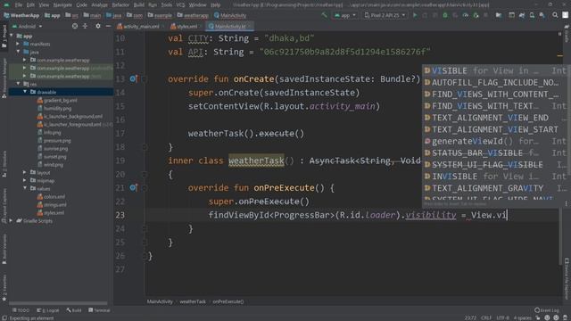Collapse the drawable folder
This screenshot has width=571, height=321.
coord(25,92)
